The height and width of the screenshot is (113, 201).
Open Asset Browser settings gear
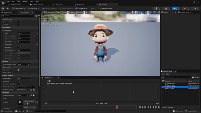198,77
